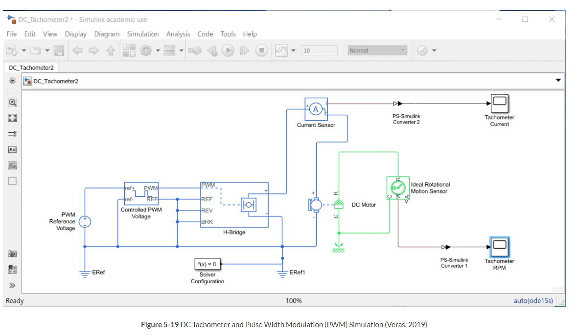
Task: Open the Tools menu
Action: click(228, 34)
